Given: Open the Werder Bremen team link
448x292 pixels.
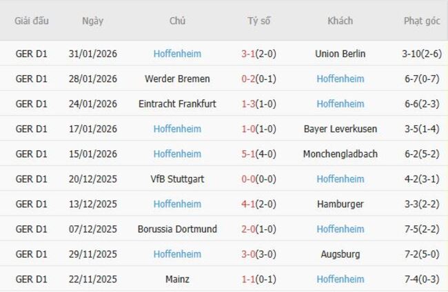Looking at the screenshot, I should [x=177, y=79].
